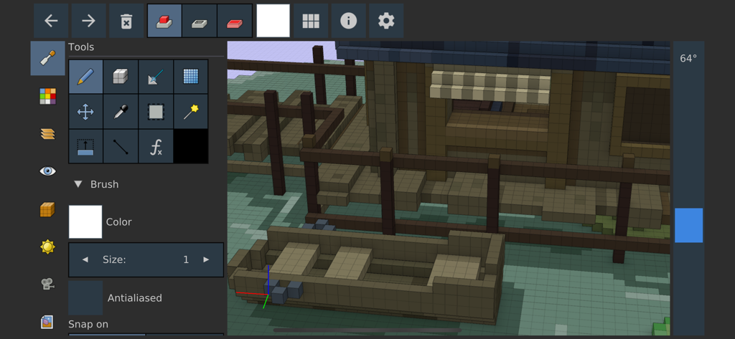Viewport: 735px width, 339px height.
Task: Open the camera panel in sidebar
Action: (x=48, y=283)
